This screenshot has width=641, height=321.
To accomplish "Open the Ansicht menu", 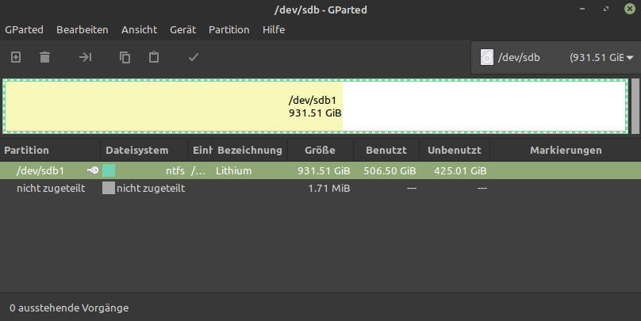I will pos(139,29).
